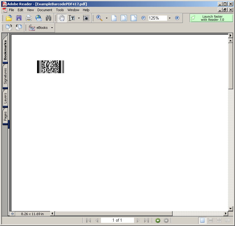
Task: Click green Previous View arrow
Action: [x=158, y=220]
